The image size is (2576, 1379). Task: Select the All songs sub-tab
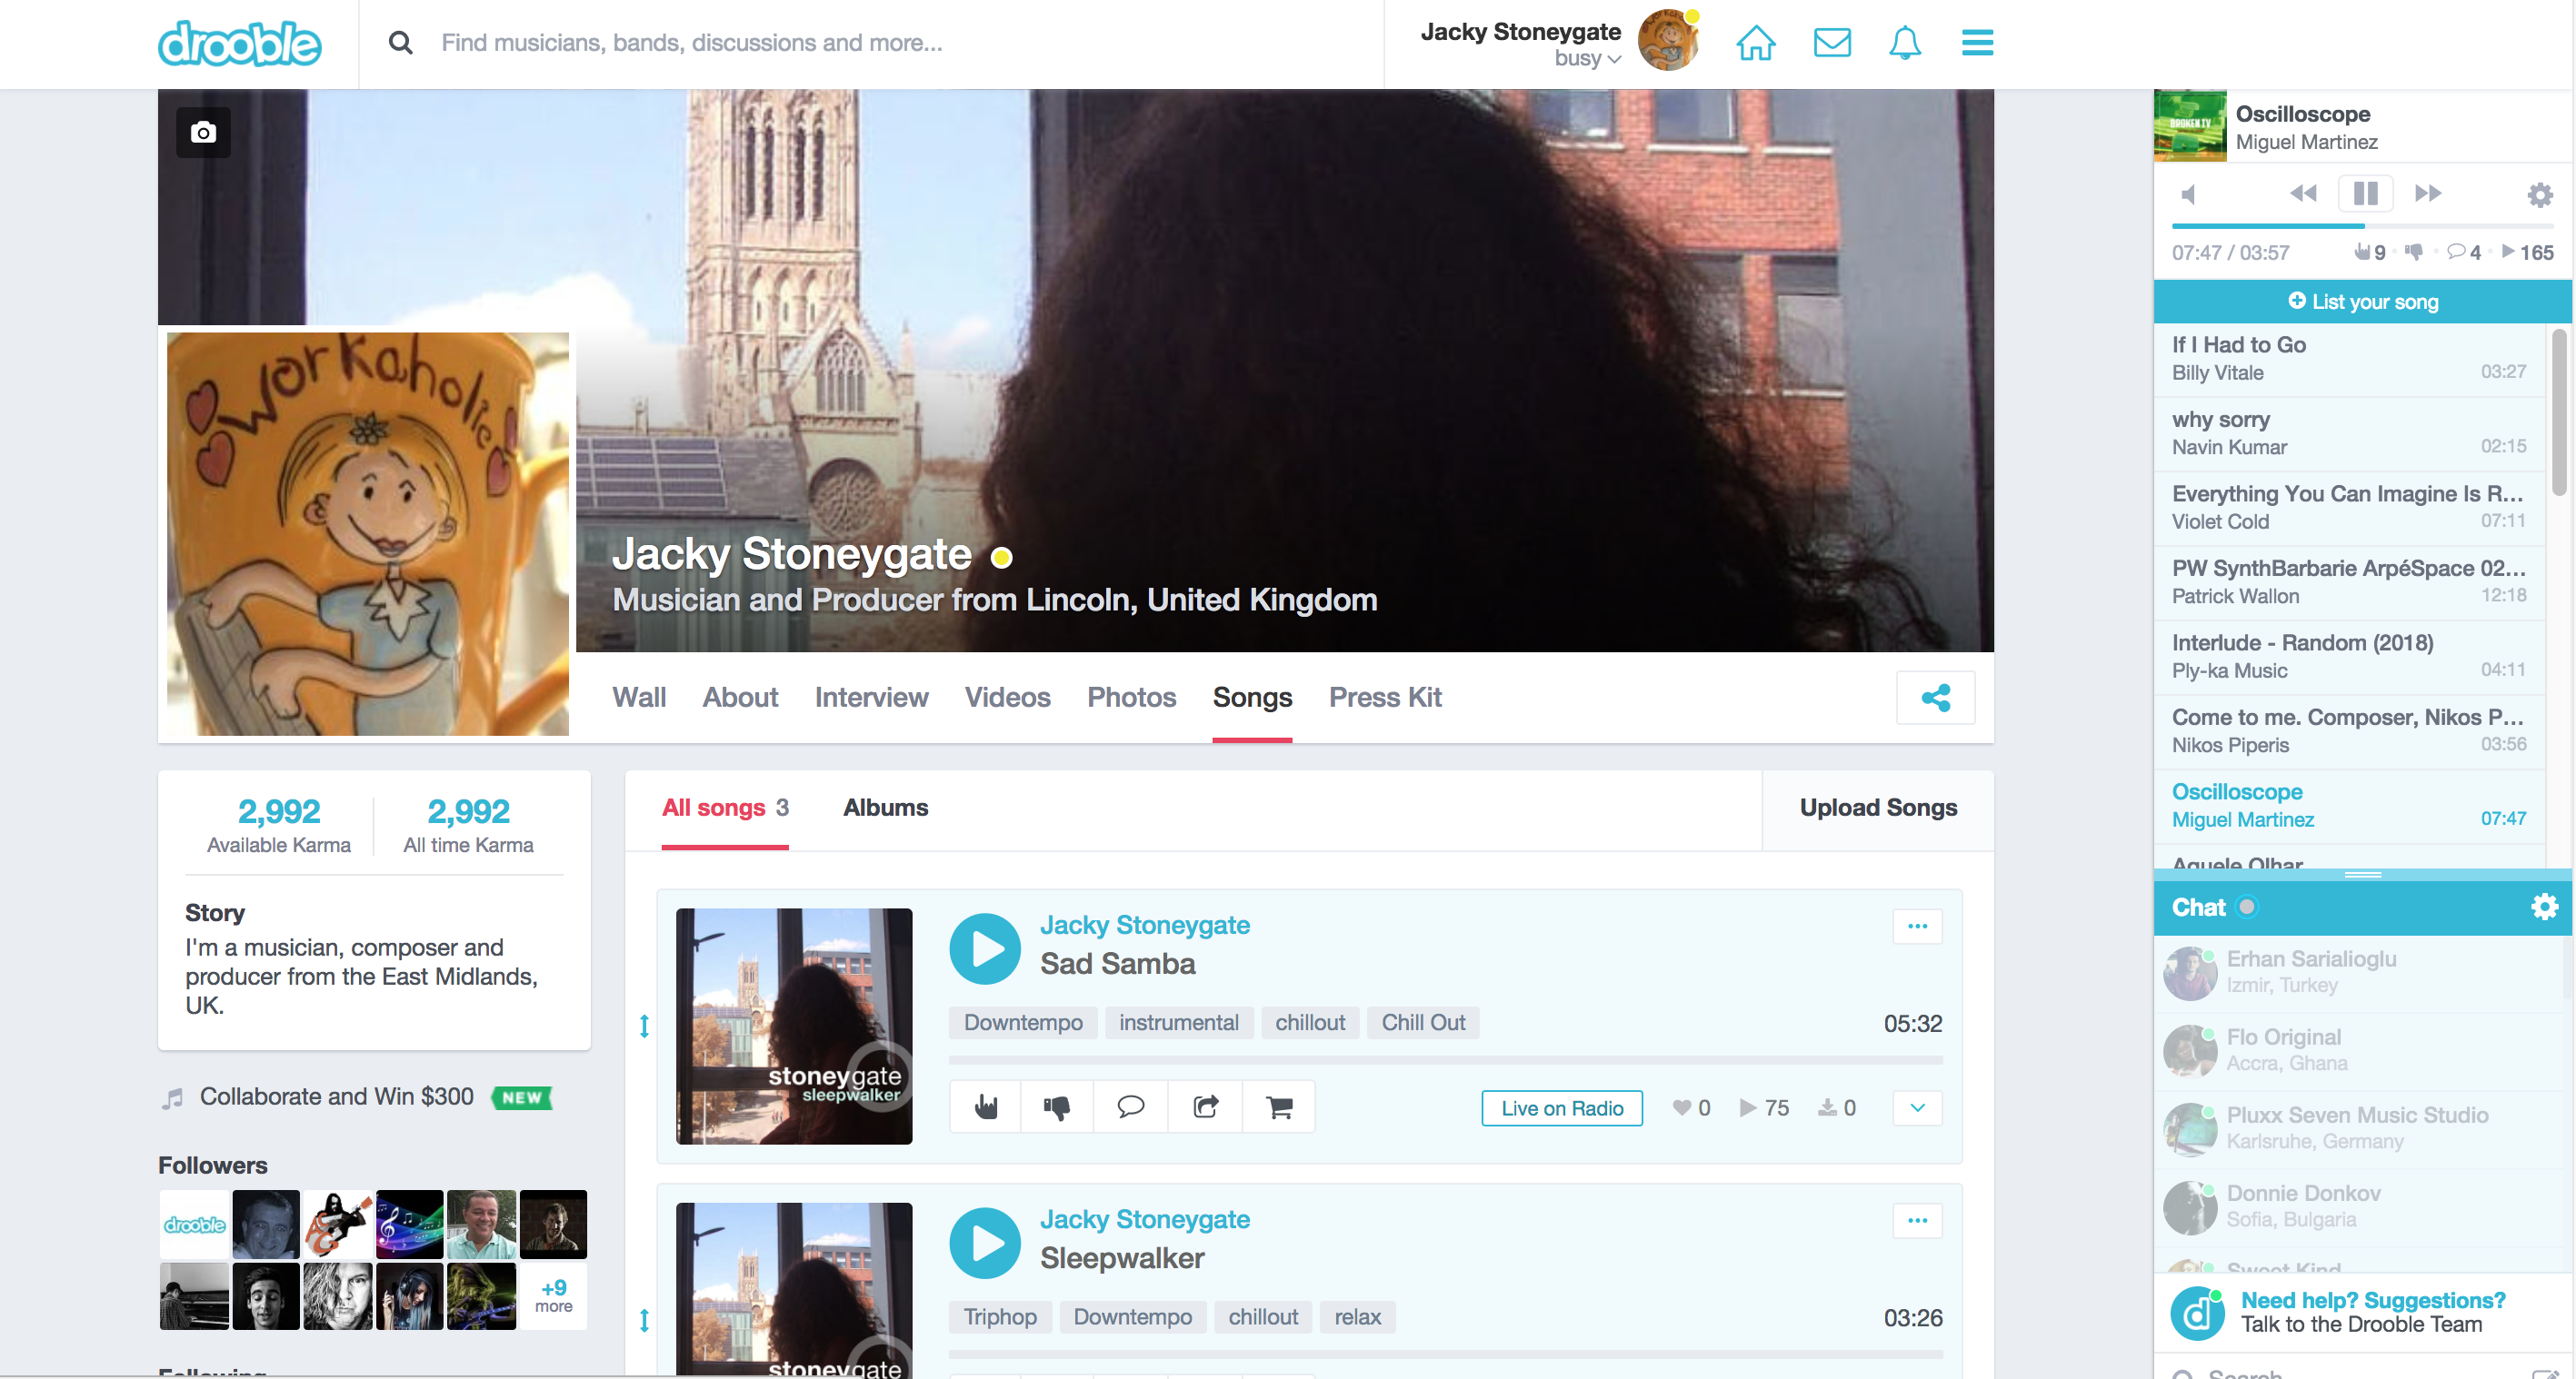point(725,809)
